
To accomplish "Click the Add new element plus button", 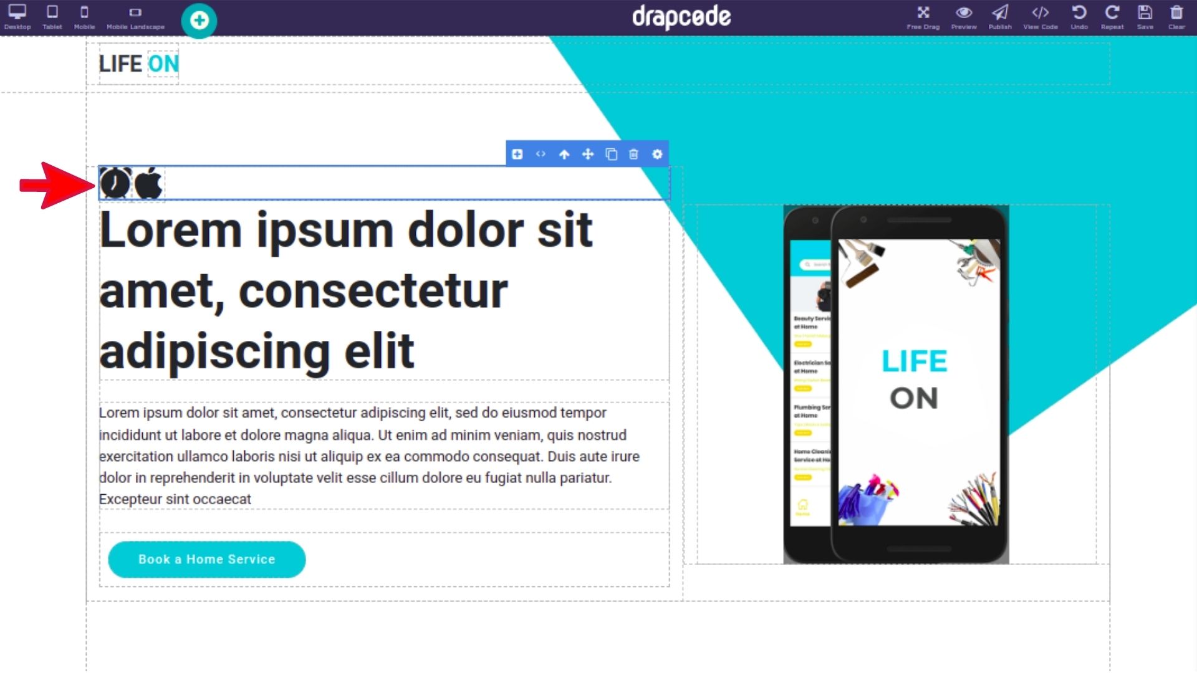I will (517, 155).
